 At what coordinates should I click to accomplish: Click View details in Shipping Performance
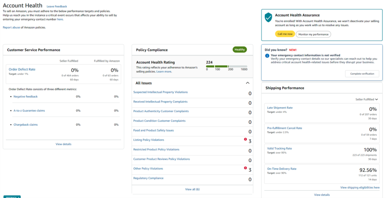(322, 195)
